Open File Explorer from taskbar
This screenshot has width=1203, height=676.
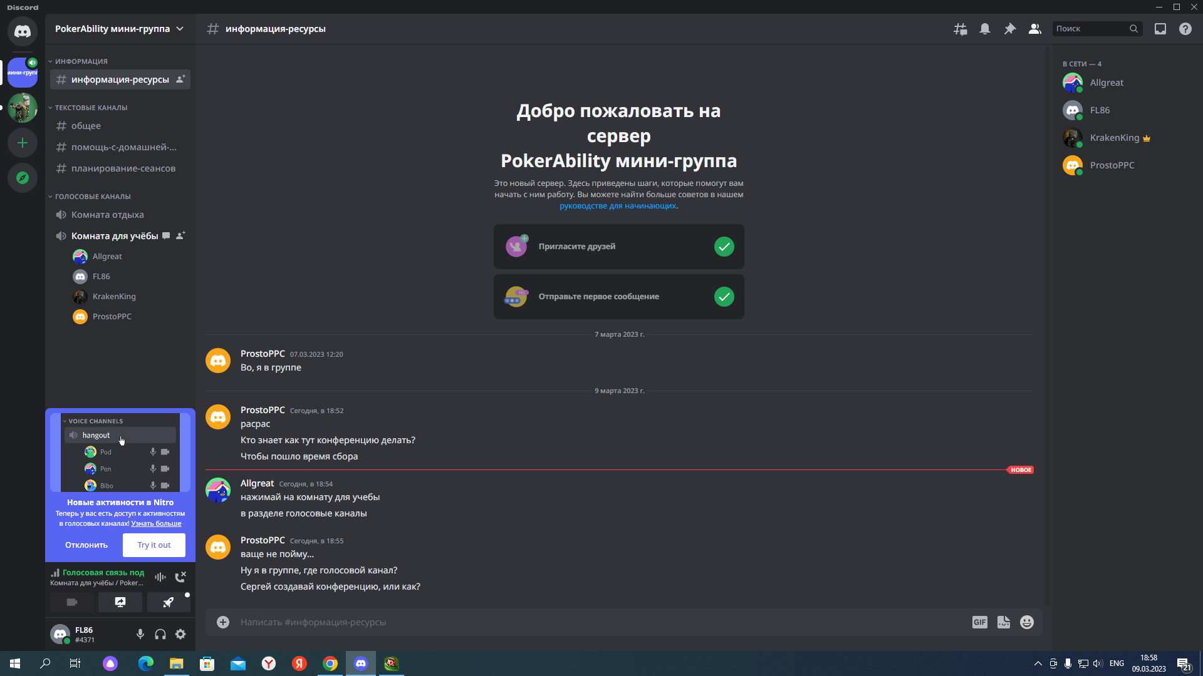coord(177,663)
